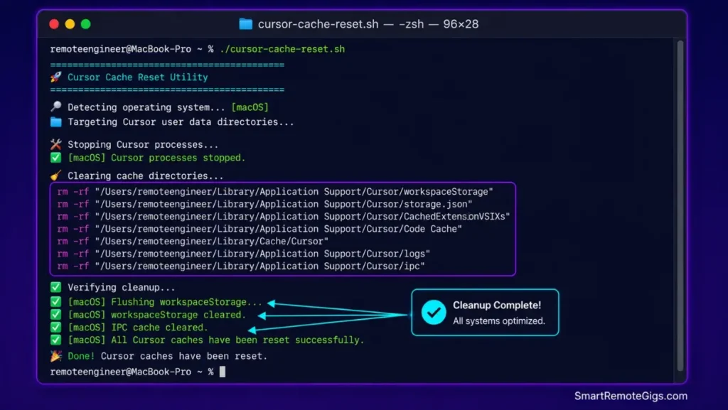Click 'Done! Cursor caches have been reset.' line
The width and height of the screenshot is (728, 410).
pos(167,356)
